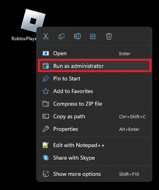
Task: Click the Share arrow icon
Action: coord(93,36)
